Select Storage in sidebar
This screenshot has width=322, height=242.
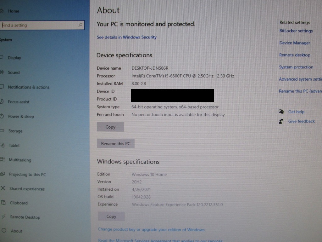[15, 131]
